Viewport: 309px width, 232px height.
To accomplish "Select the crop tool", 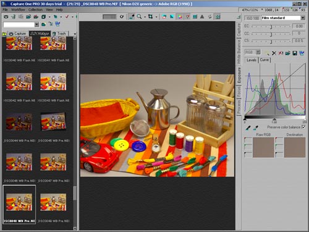I will (151, 17).
